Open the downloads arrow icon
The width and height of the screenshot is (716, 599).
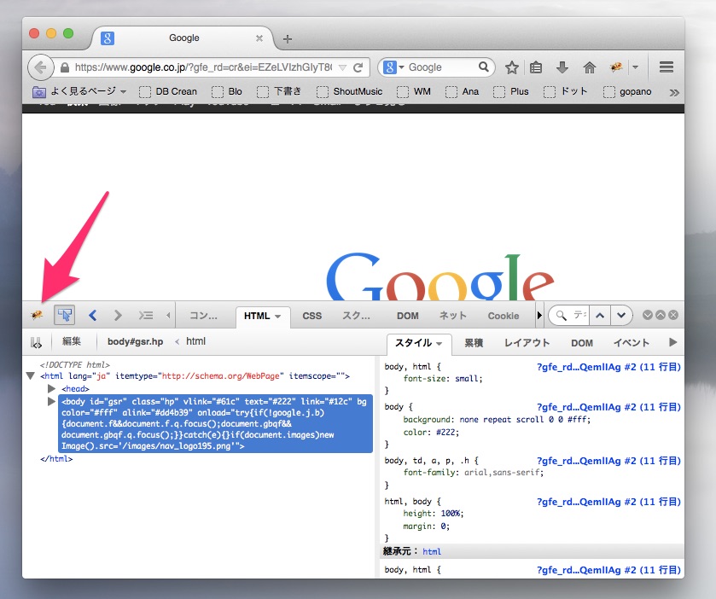click(x=562, y=67)
